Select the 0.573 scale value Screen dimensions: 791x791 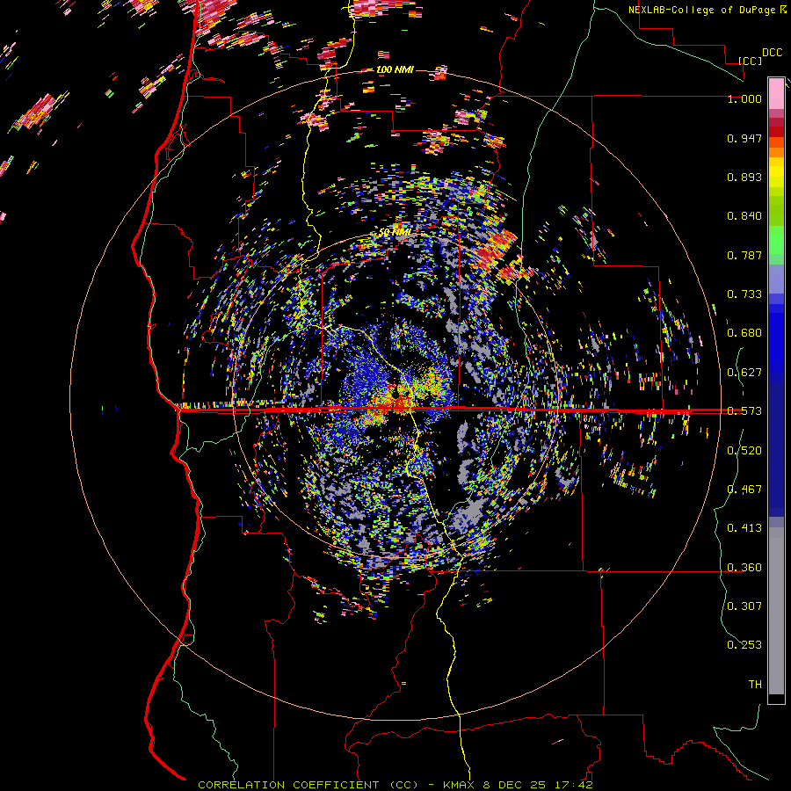coord(744,411)
